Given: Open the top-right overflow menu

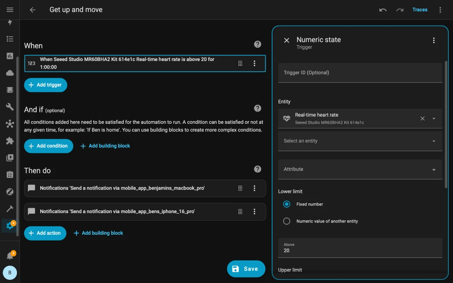Looking at the screenshot, I should click(x=439, y=10).
